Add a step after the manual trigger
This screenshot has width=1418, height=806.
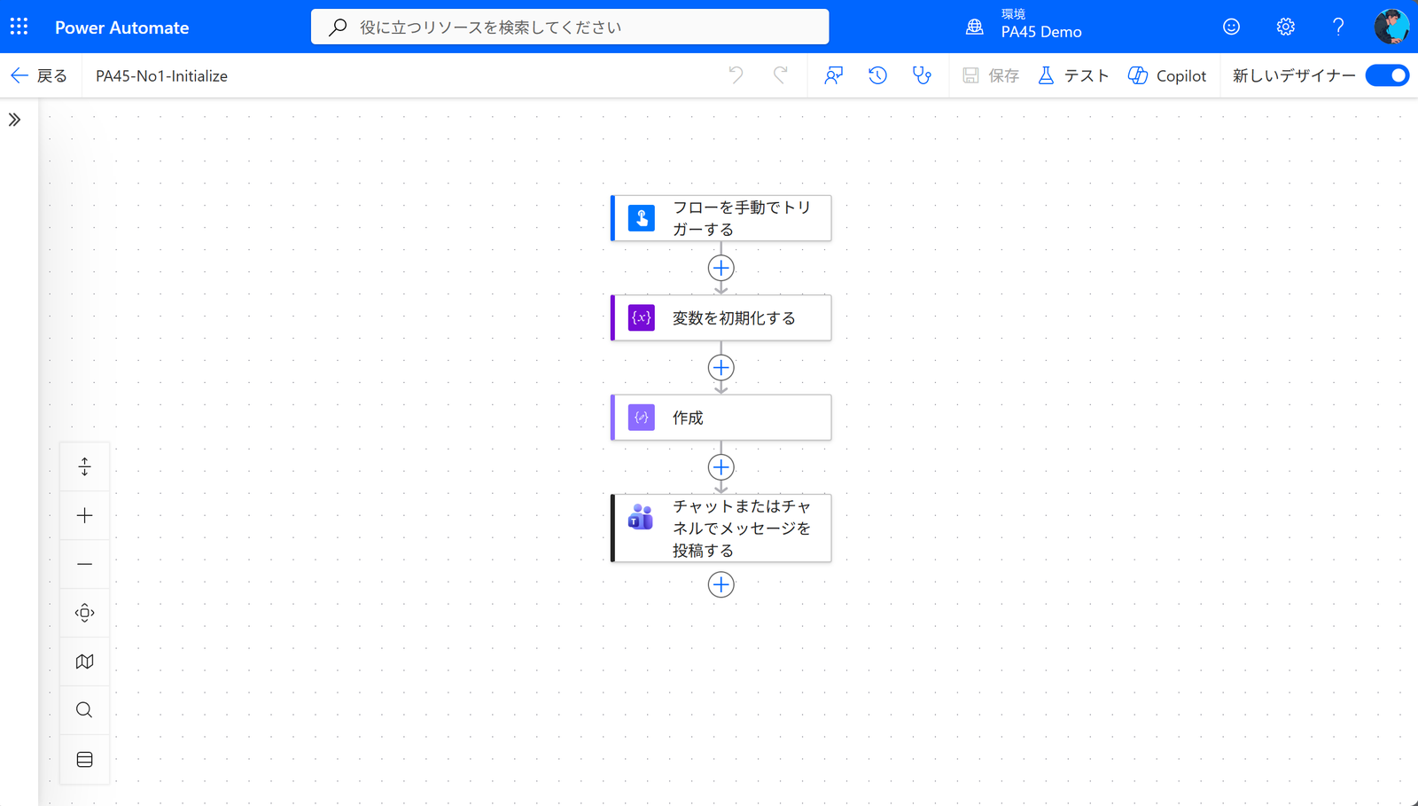click(x=721, y=268)
